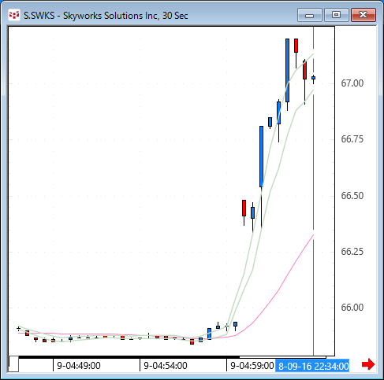This screenshot has width=384, height=380.
Task: Click the 9-04:49:00 time axis label
Action: (79, 366)
